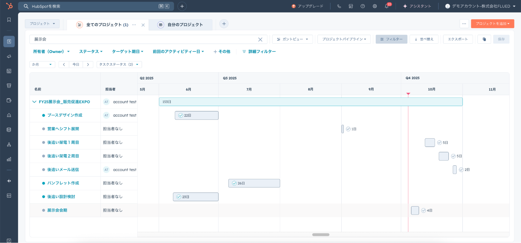521x243 pixels.
Task: Open reports bar chart sidebar icon
Action: pyautogui.click(x=9, y=159)
